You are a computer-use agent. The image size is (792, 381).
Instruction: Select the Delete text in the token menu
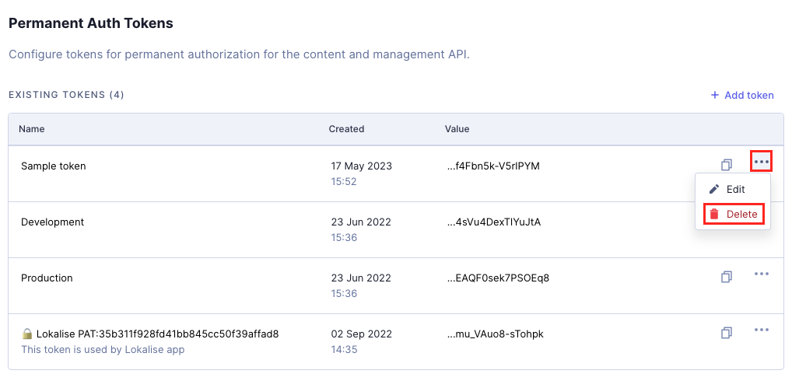click(741, 214)
